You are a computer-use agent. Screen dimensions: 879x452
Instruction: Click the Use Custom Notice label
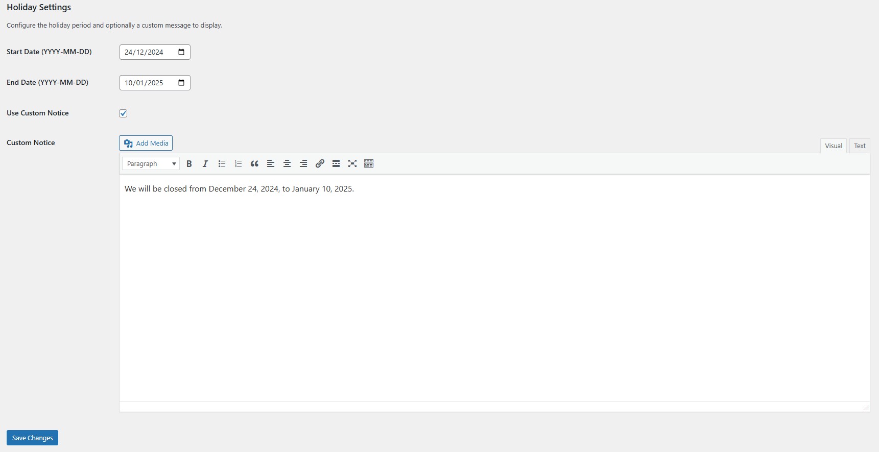[x=38, y=113]
